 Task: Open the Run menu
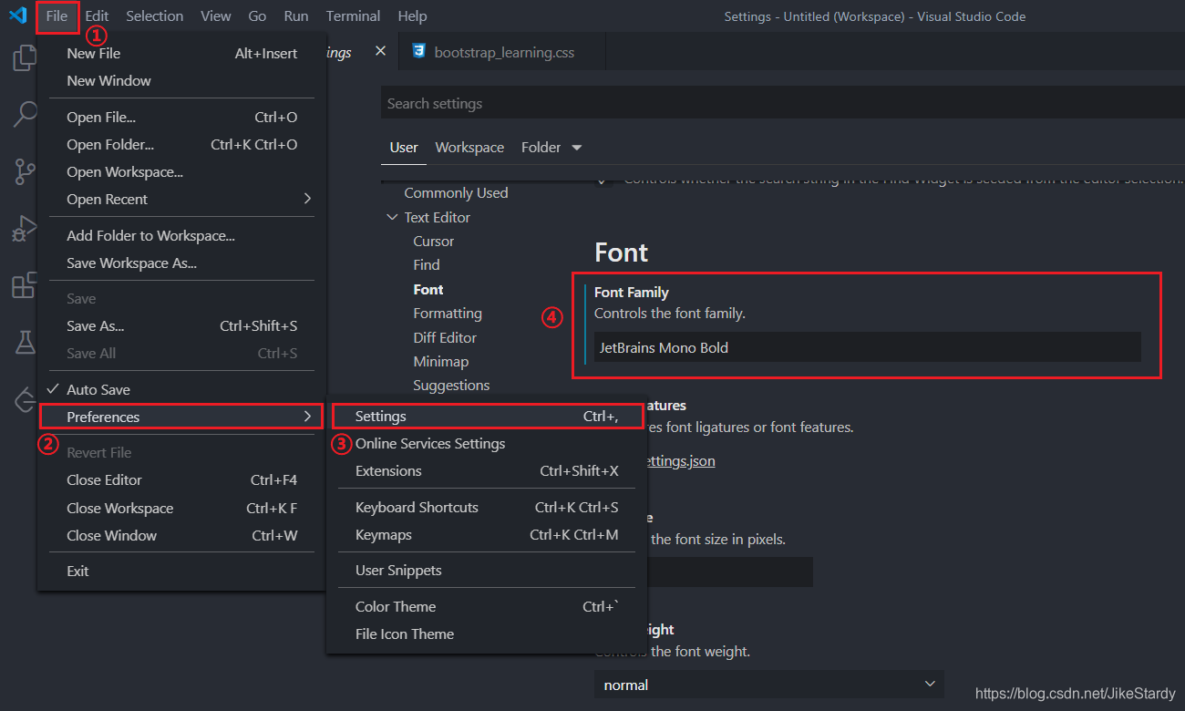pos(296,15)
